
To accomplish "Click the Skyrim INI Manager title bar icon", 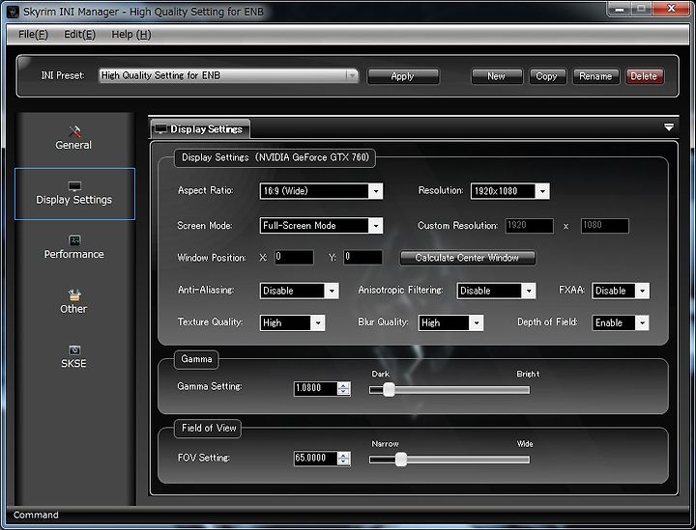I will pos(13,12).
